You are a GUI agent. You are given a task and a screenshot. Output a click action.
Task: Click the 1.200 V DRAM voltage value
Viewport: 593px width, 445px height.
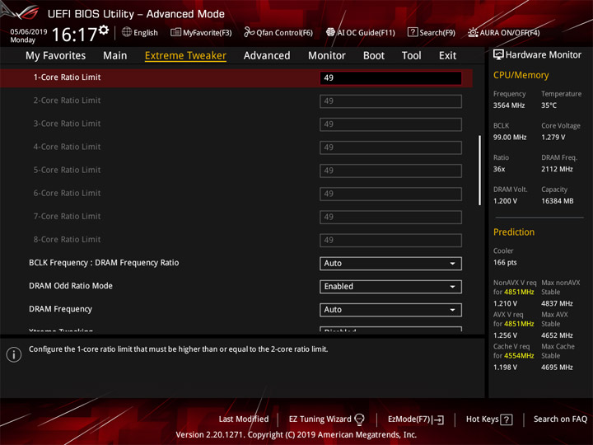tap(505, 201)
